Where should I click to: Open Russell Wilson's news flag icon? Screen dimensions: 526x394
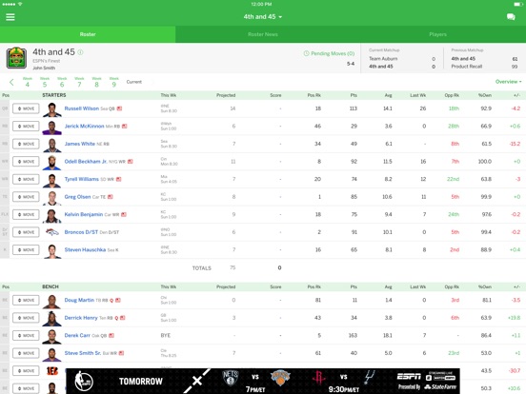point(119,108)
